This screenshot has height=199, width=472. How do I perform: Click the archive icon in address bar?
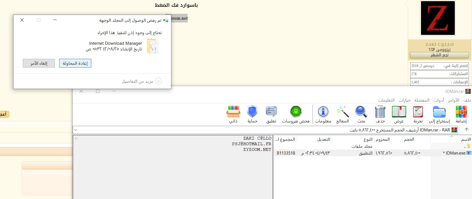point(454,130)
